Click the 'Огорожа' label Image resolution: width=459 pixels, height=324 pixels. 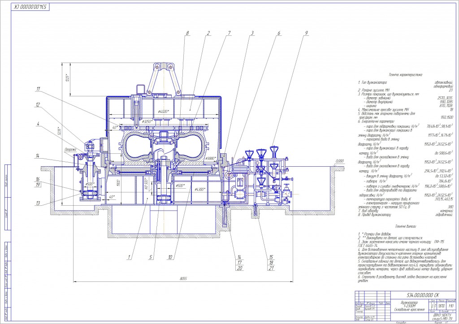tap(70, 150)
